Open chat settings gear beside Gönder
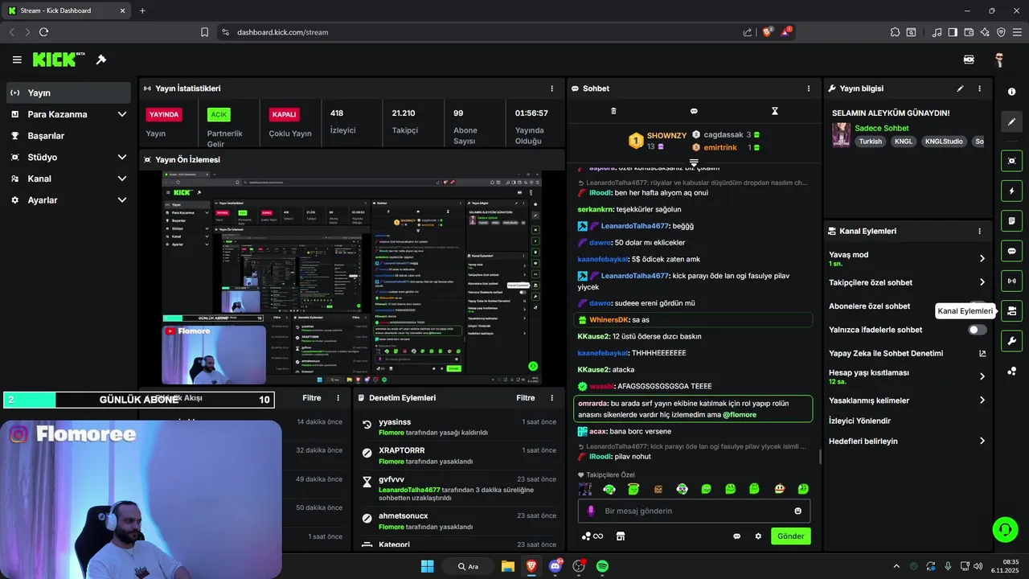This screenshot has height=579, width=1029. [x=758, y=536]
